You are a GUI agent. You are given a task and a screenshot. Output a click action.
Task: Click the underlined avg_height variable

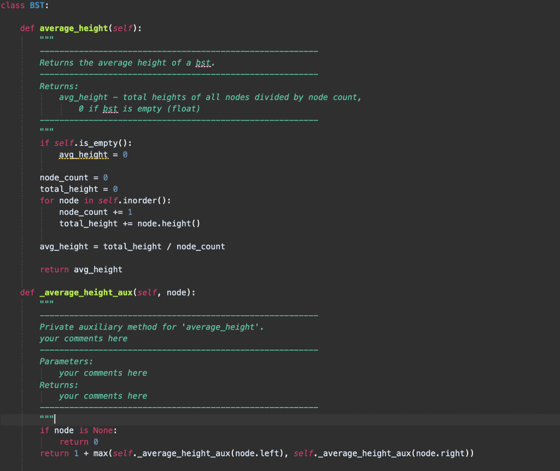pos(83,155)
